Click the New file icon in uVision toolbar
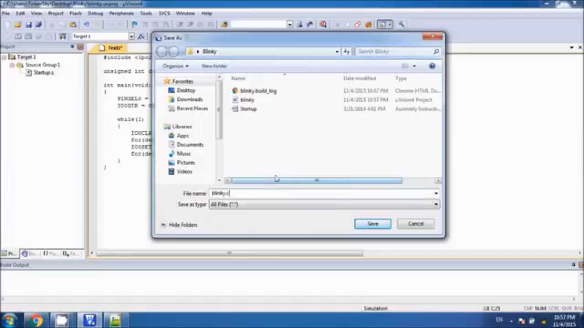584x328 pixels. point(7,25)
